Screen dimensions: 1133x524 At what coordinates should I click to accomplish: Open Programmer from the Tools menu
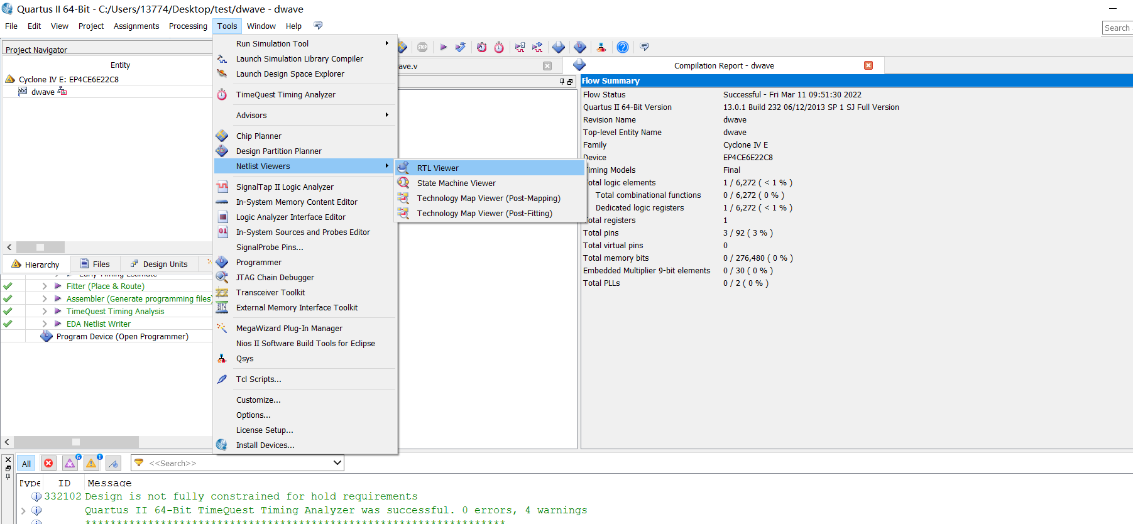click(x=306, y=262)
